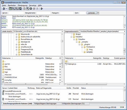Select the drupal remote folder icon
The image size is (127, 110).
coord(74,34)
